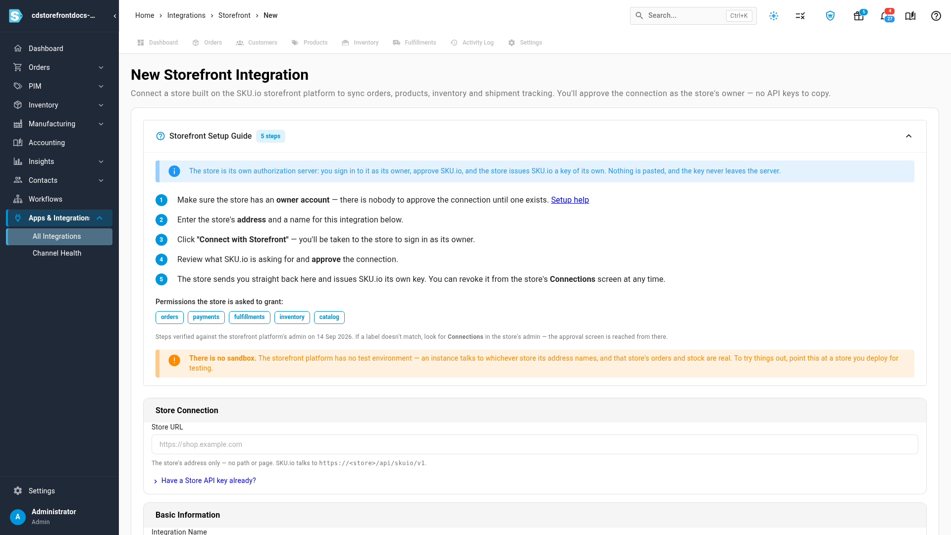Click the Settings gear icon in sidebar
The image size is (951, 535).
[18, 491]
